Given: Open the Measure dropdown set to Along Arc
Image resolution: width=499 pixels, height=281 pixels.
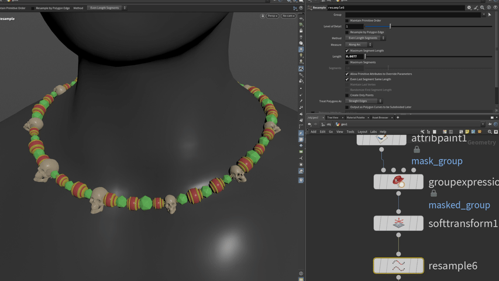Looking at the screenshot, I should 358,44.
